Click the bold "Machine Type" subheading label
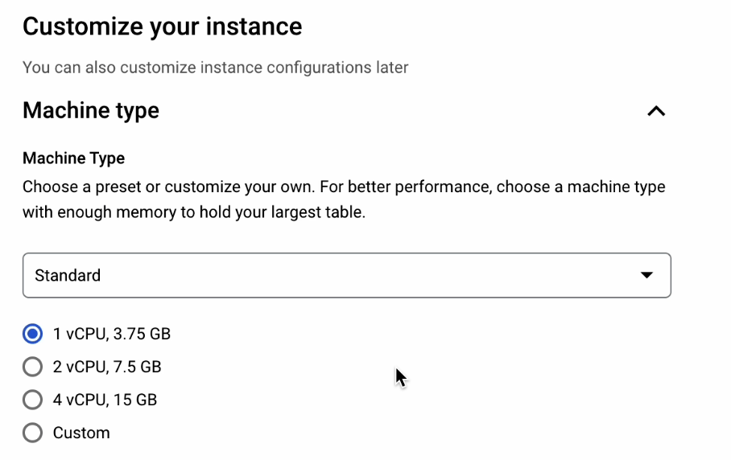 point(73,158)
